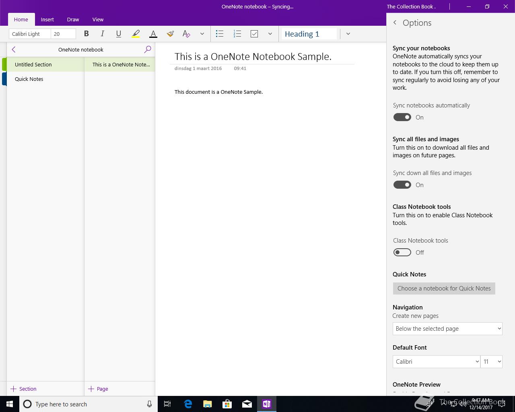This screenshot has height=412, width=515.
Task: Open Mail app from taskbar
Action: pos(247,404)
